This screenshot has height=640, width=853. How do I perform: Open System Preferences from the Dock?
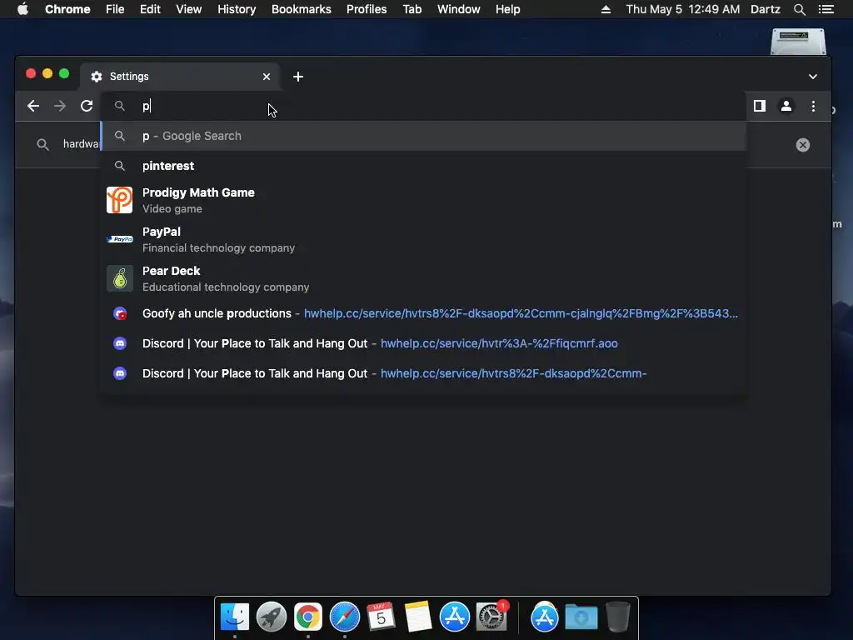coord(491,617)
